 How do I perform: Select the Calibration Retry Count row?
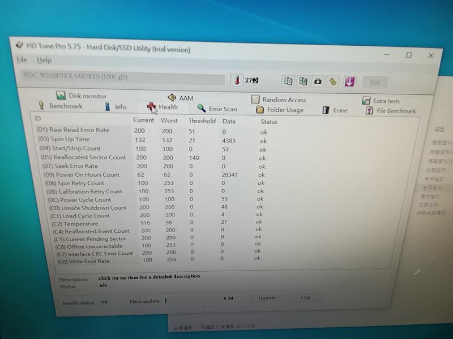[x=155, y=191]
